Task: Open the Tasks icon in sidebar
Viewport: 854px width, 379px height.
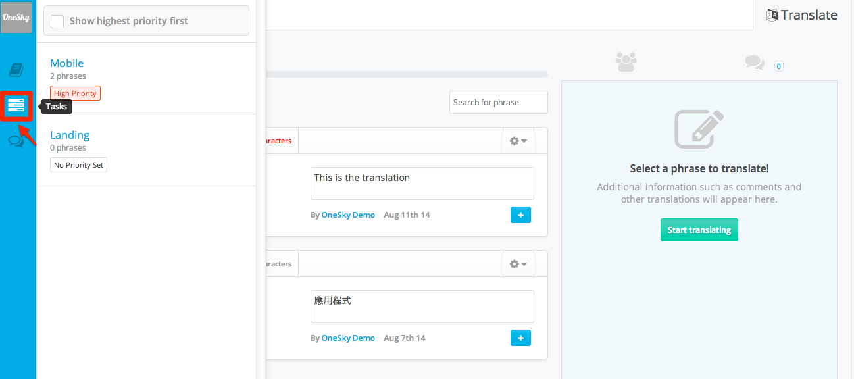Action: pos(16,105)
